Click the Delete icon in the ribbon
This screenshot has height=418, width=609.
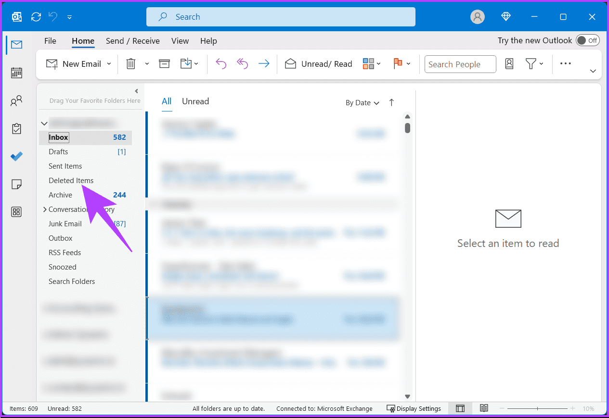(130, 63)
